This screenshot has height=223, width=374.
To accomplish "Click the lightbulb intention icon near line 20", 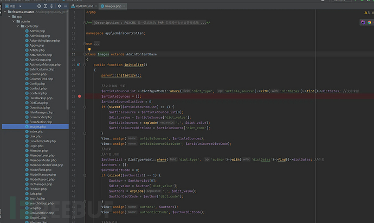I will tap(89, 49).
